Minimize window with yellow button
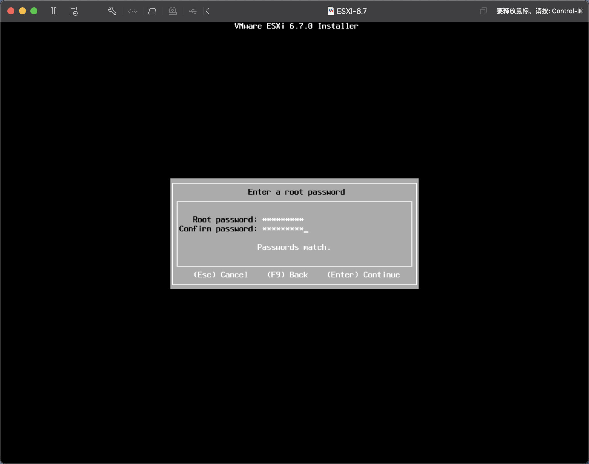Screen dimensions: 589x464 coord(22,11)
